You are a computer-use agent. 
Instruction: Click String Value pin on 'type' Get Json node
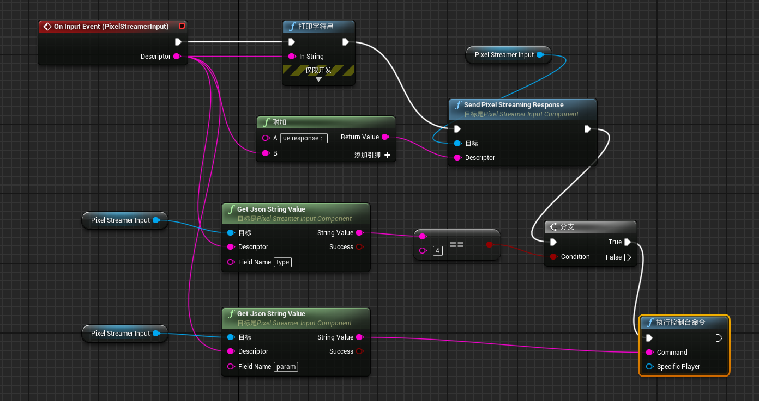(360, 233)
